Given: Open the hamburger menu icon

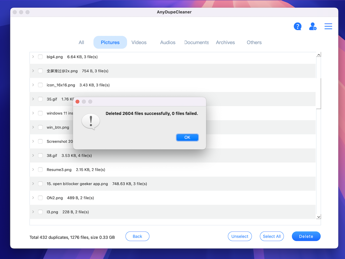Looking at the screenshot, I should pyautogui.click(x=328, y=27).
